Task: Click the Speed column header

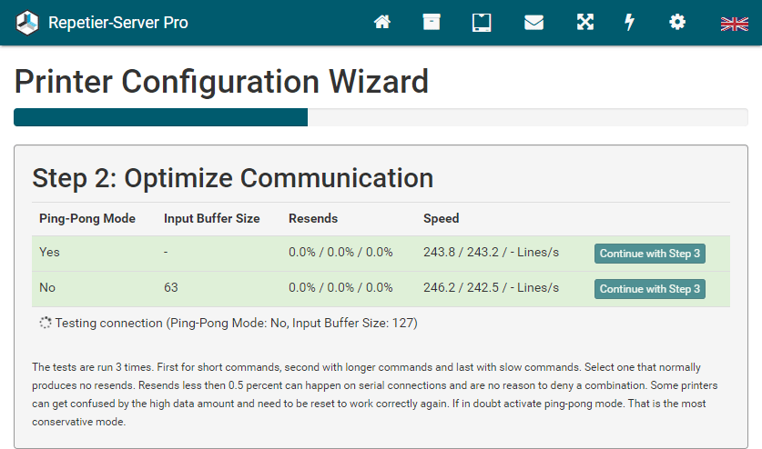Action: (x=442, y=219)
